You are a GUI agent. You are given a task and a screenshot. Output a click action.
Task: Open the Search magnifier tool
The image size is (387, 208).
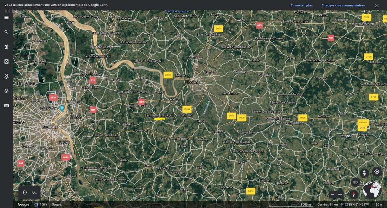point(6,32)
